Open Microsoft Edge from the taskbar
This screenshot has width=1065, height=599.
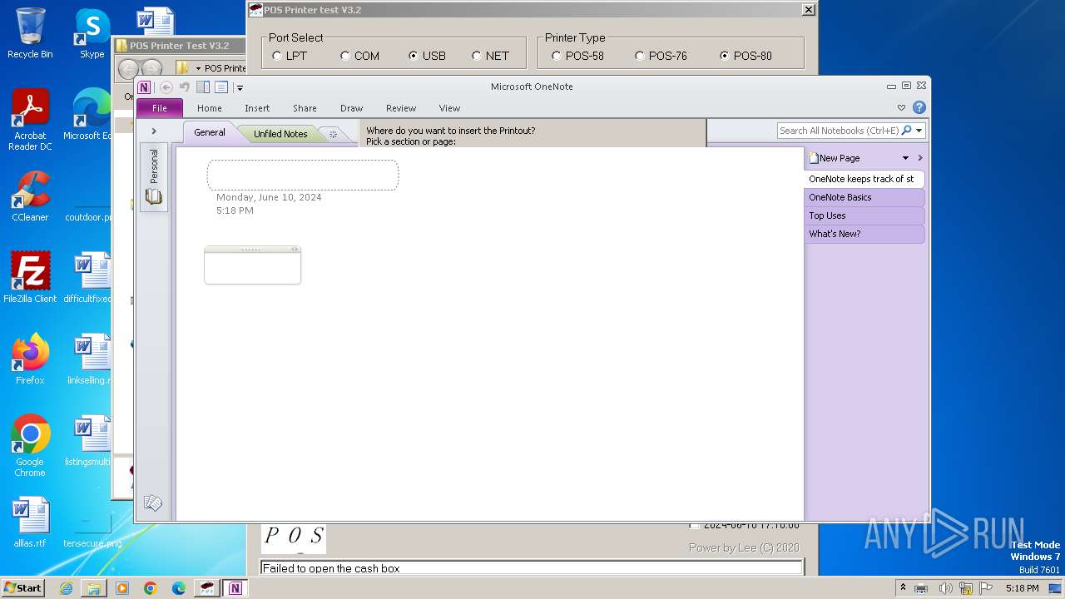click(179, 588)
